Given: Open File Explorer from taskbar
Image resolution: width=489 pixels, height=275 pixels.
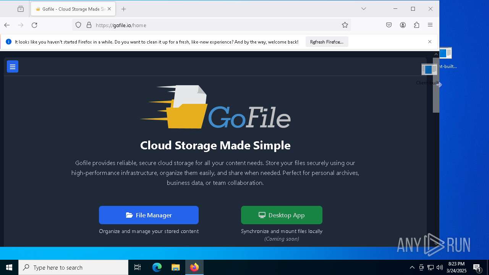Looking at the screenshot, I should [175, 267].
